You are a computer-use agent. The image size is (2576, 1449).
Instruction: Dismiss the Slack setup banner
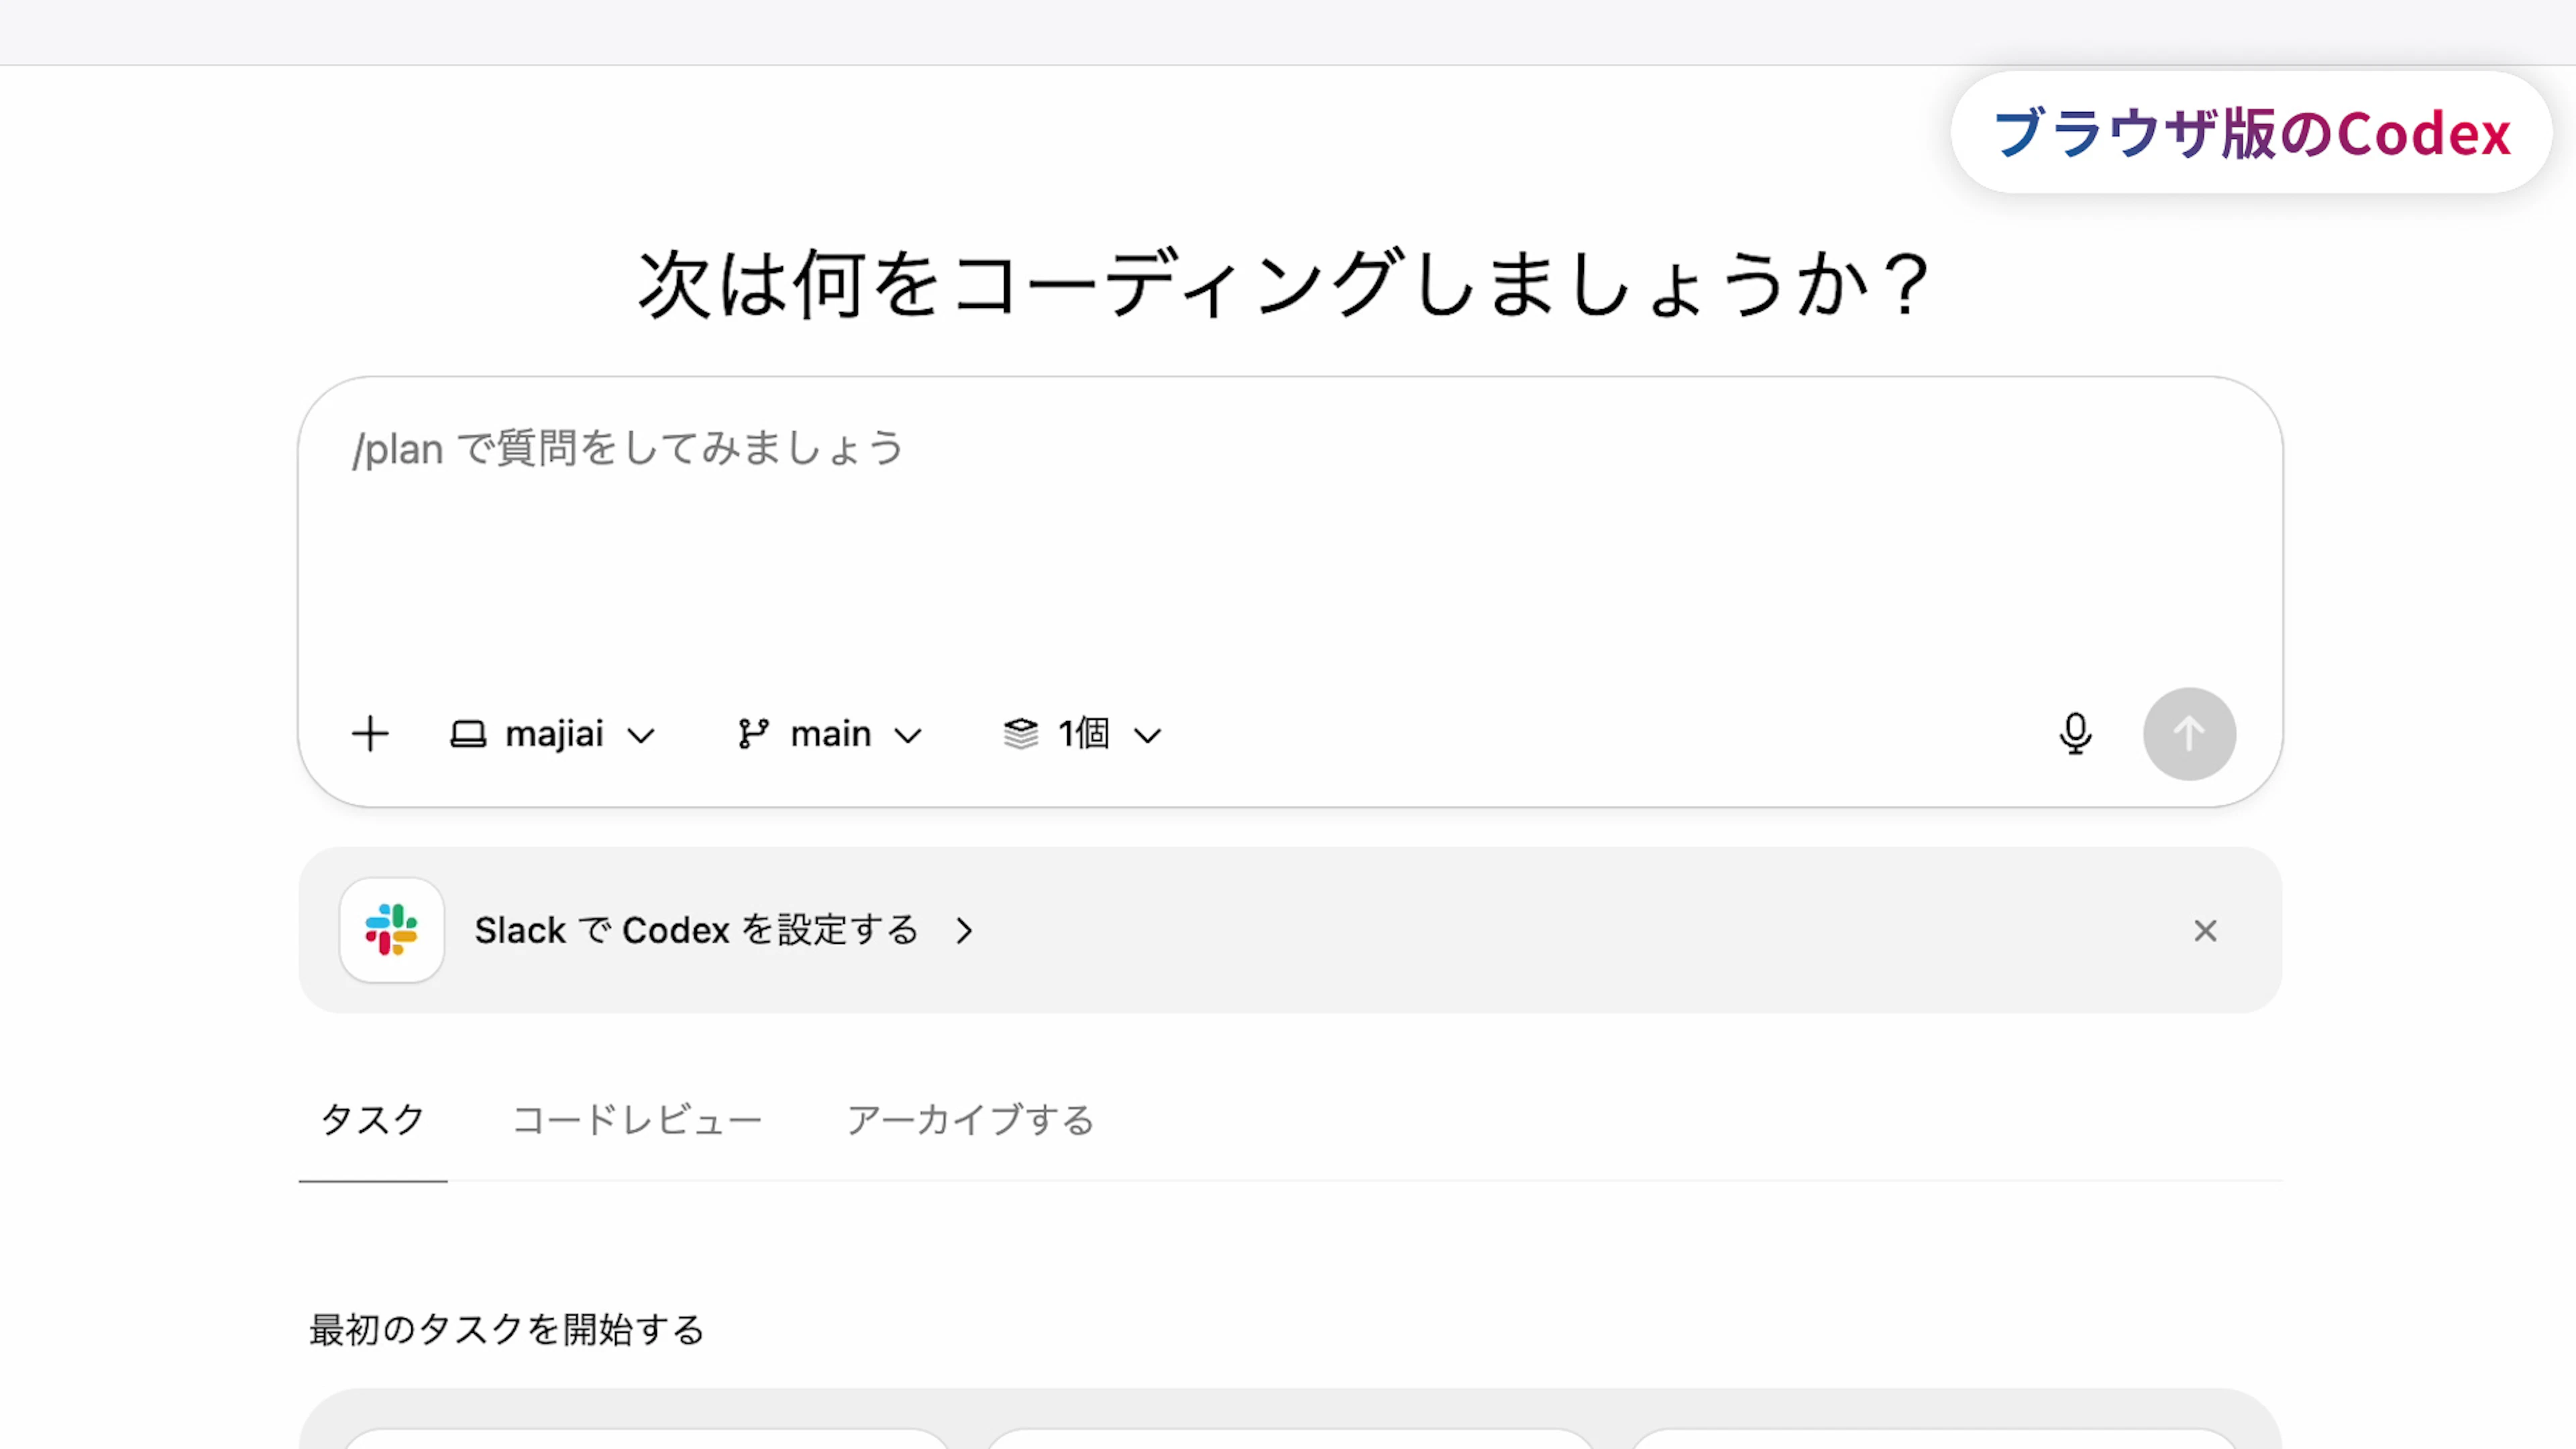[x=2205, y=931]
